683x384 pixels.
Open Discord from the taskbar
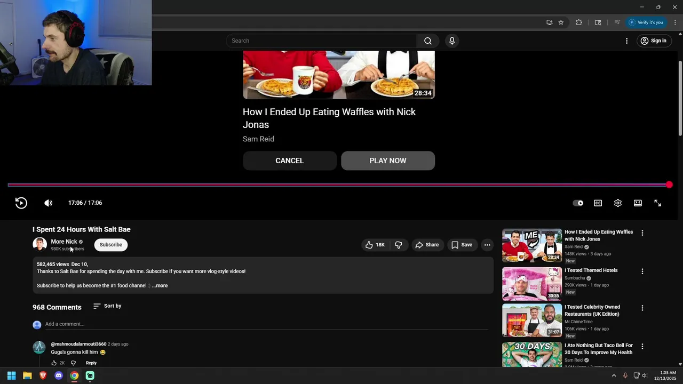tap(59, 375)
